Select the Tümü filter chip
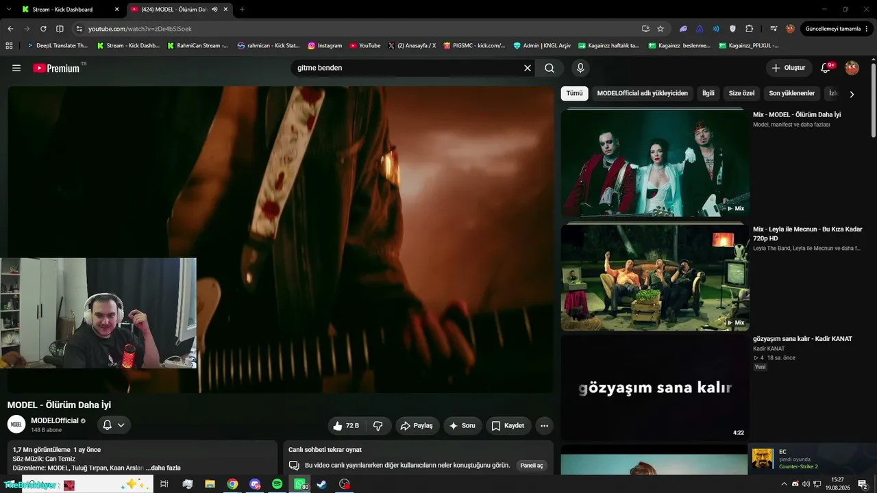This screenshot has width=877, height=493. tap(574, 93)
